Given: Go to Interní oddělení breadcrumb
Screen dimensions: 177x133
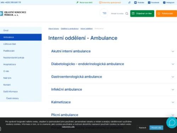Looking at the screenshot, I should (x=86, y=29).
